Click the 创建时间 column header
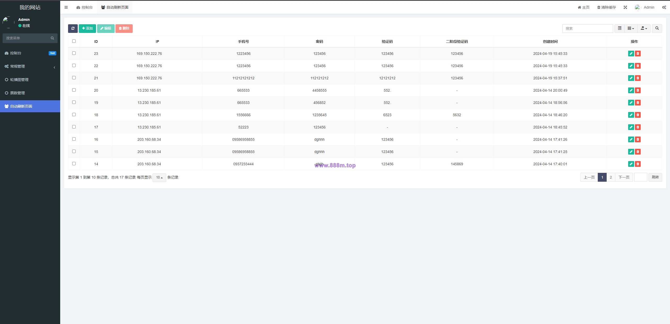670x324 pixels. click(x=550, y=42)
